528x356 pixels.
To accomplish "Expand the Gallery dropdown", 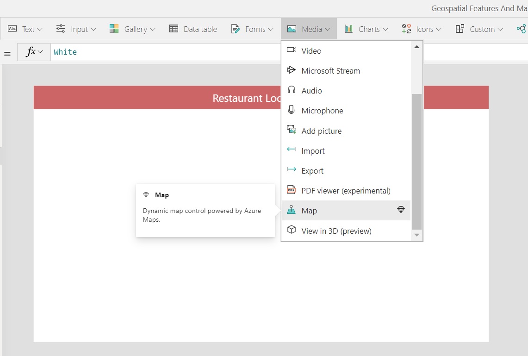I will click(132, 29).
